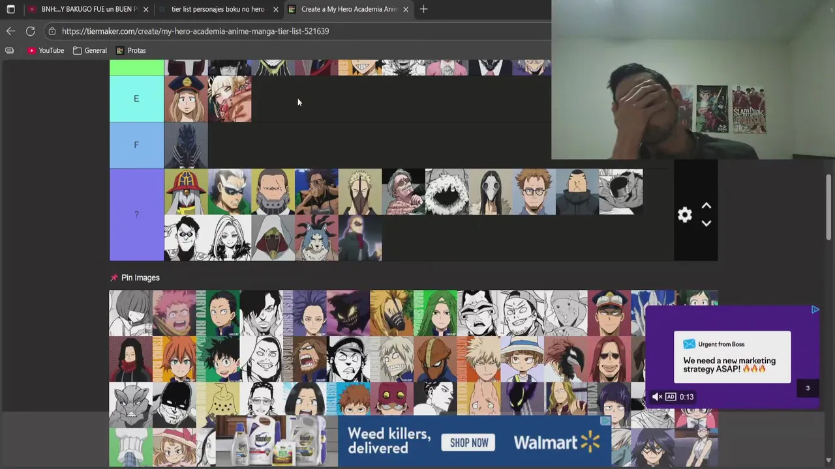Click the Pin Images option
Screen dimensions: 835x469
pos(140,277)
